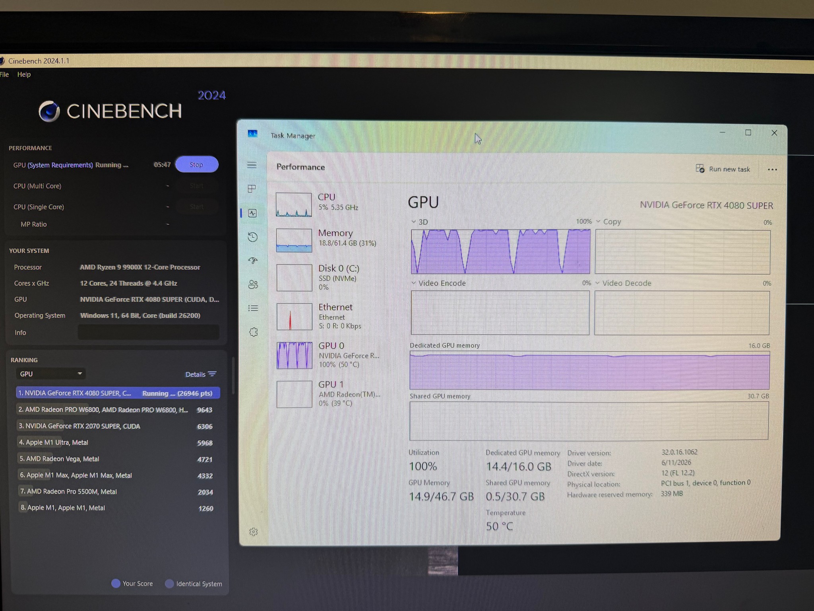Select the CPU performance thumbnail

(x=294, y=204)
